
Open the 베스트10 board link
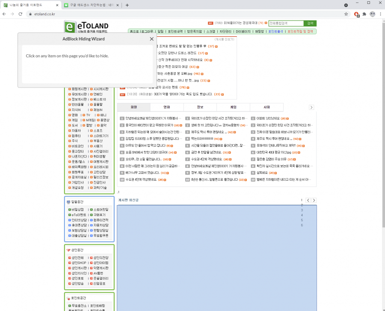point(100,100)
